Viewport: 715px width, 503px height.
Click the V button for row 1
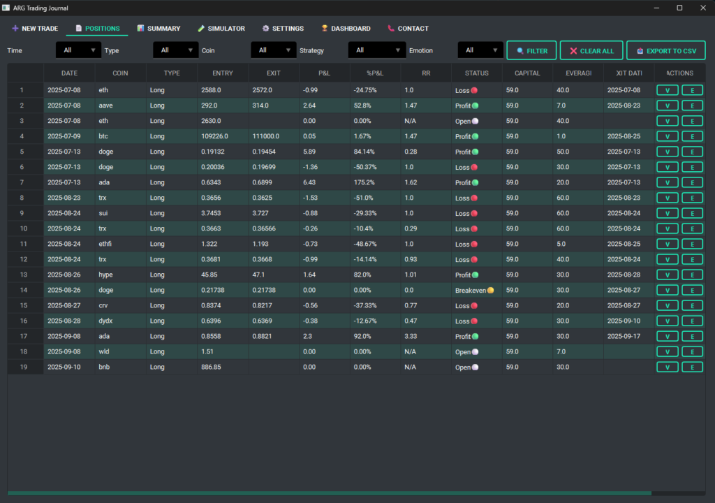coord(668,90)
